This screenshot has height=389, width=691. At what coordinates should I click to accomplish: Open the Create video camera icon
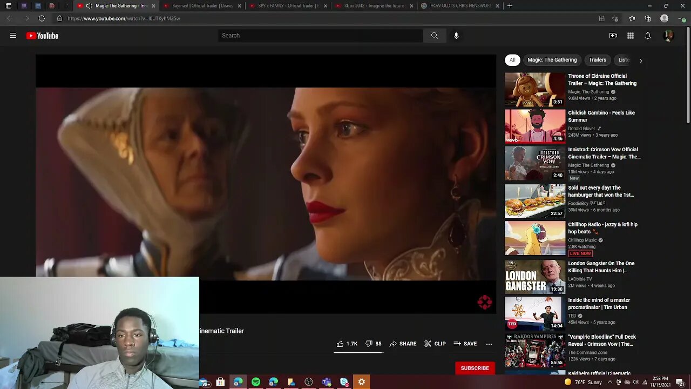click(613, 36)
